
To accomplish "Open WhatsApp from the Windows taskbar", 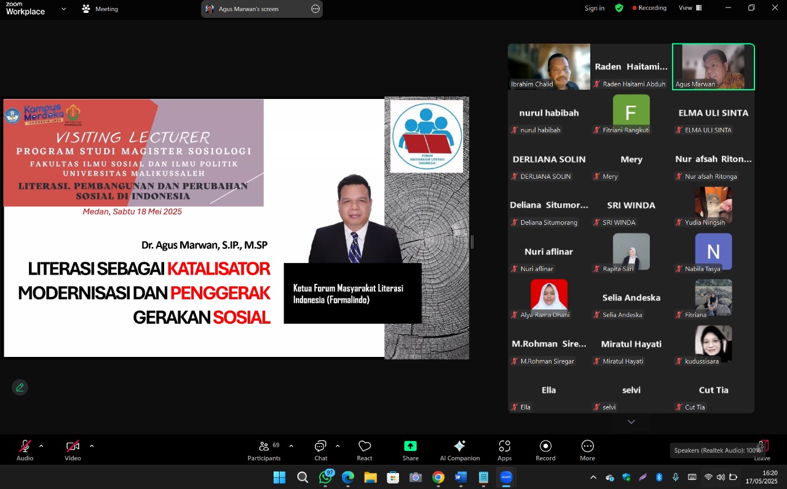I will (325, 477).
